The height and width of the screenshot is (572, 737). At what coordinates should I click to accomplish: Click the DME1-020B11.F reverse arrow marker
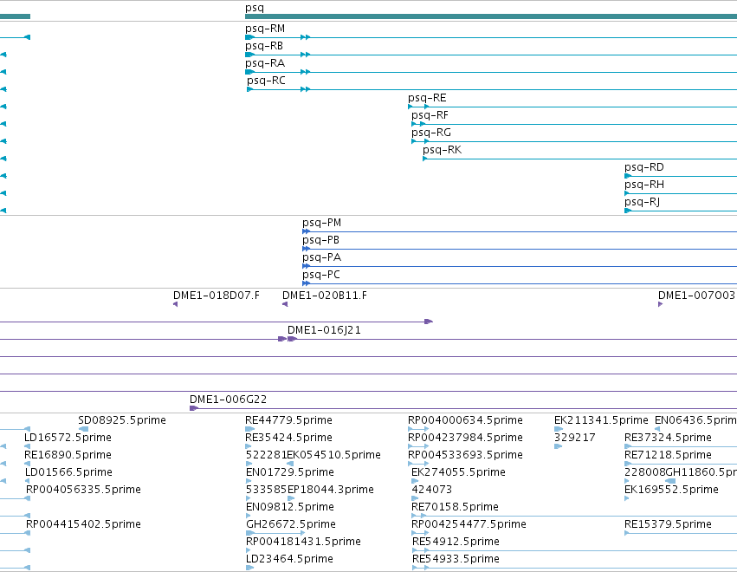285,304
